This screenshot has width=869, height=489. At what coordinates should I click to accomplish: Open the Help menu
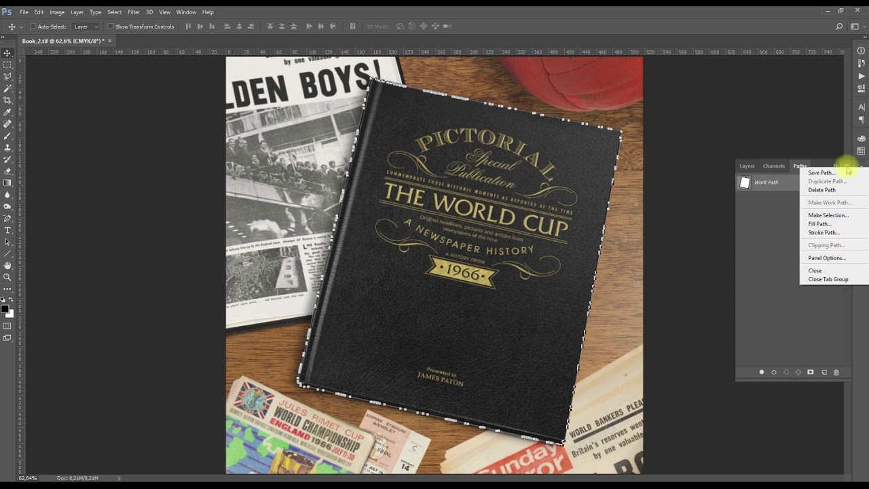(208, 12)
